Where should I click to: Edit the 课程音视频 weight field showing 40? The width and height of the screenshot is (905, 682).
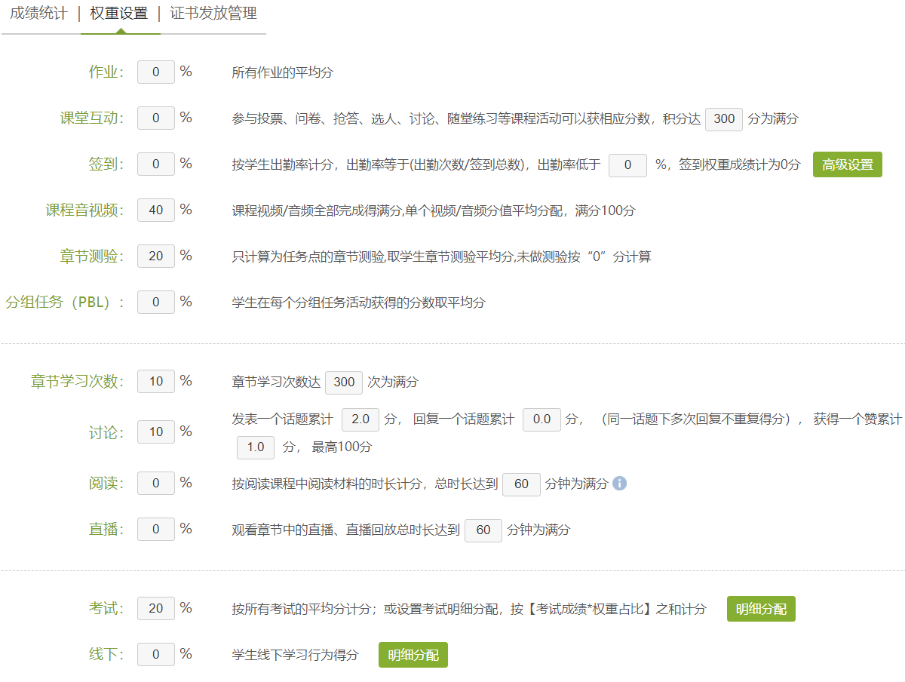(156, 210)
